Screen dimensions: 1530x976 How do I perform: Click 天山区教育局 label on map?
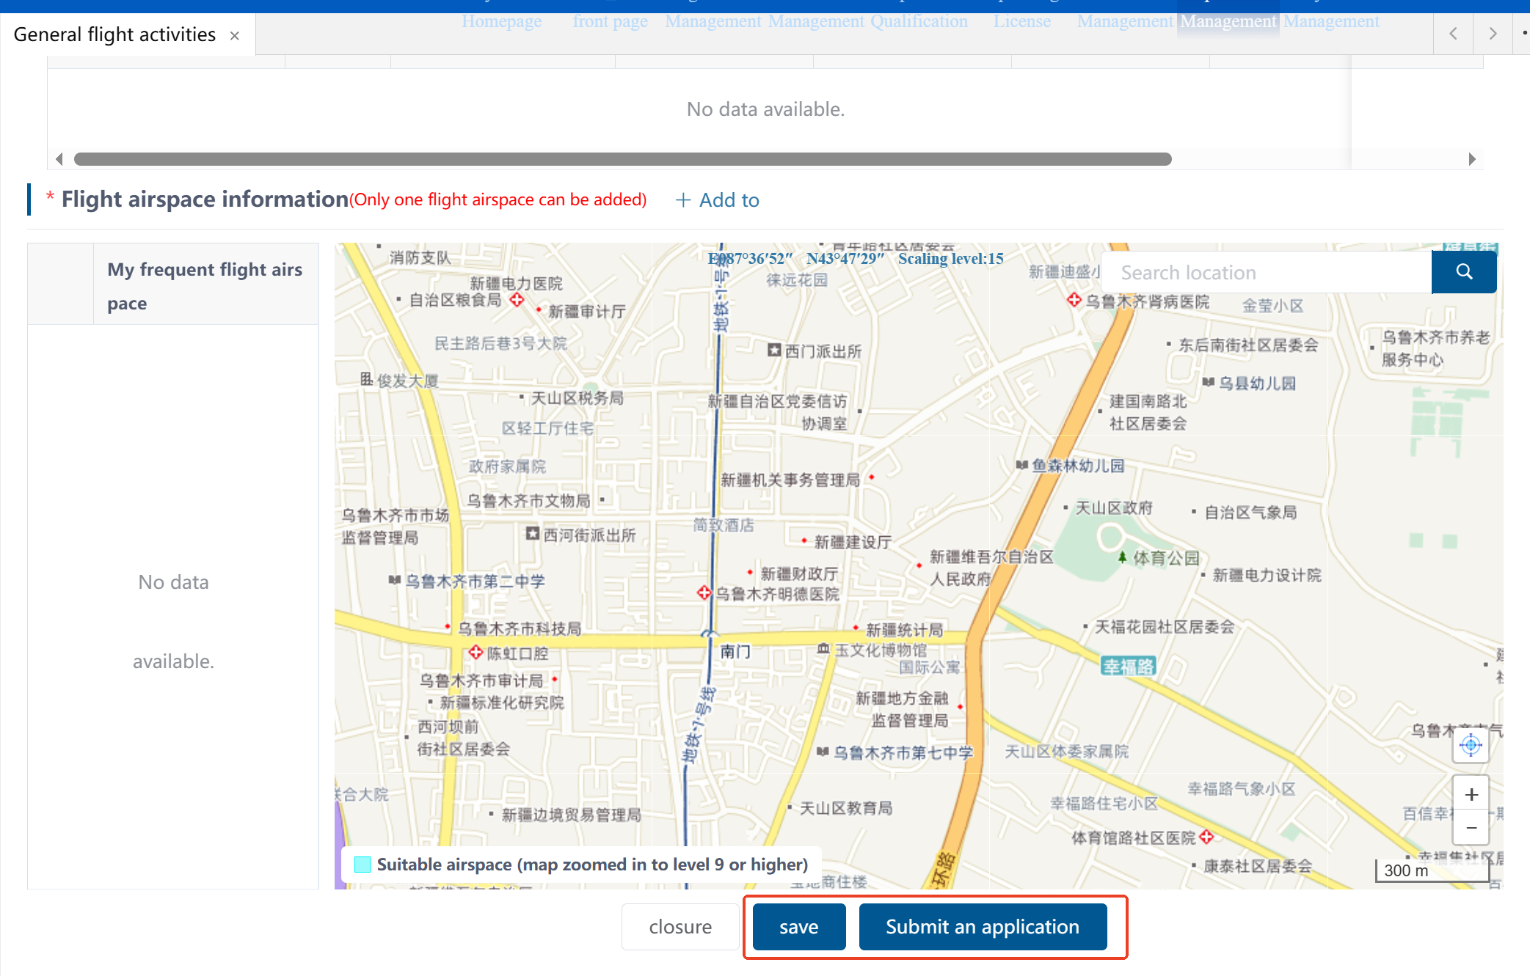pyautogui.click(x=846, y=808)
